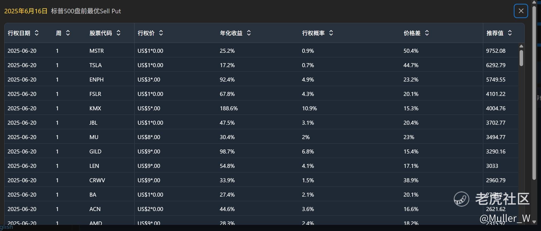Click the outer dialog scrollbar down arrow
This screenshot has width=541, height=231.
534,222
